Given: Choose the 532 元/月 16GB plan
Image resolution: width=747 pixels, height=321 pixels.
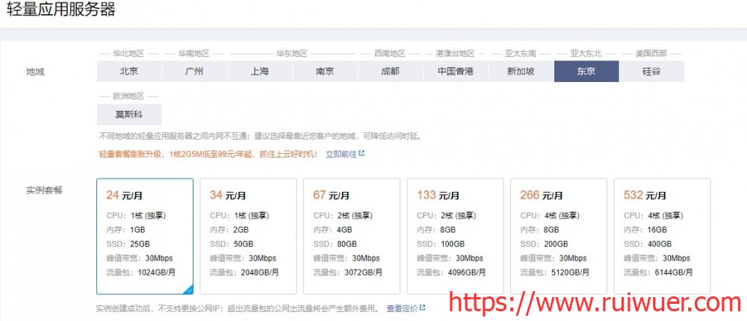Looking at the screenshot, I should click(x=662, y=236).
